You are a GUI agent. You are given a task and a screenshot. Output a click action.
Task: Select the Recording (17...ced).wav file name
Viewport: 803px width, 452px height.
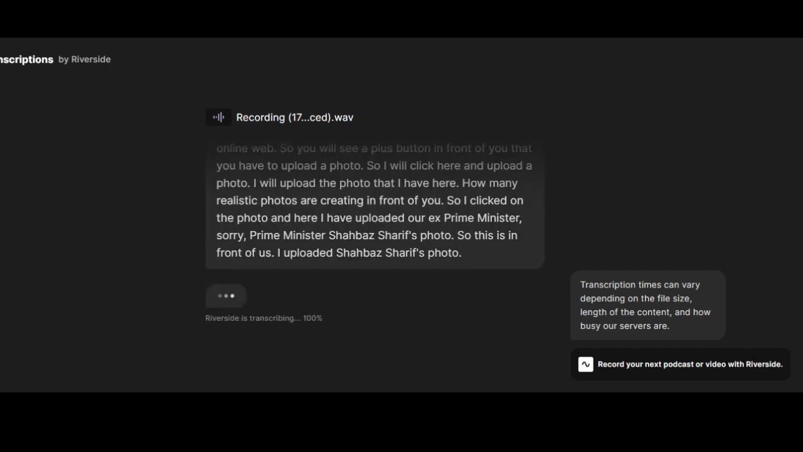point(295,117)
